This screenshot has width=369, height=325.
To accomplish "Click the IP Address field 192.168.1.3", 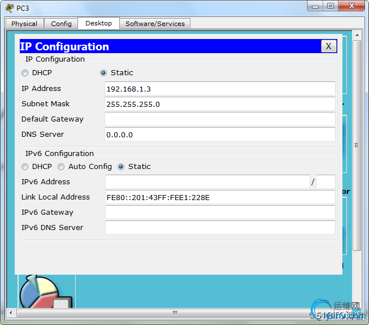I will click(220, 89).
